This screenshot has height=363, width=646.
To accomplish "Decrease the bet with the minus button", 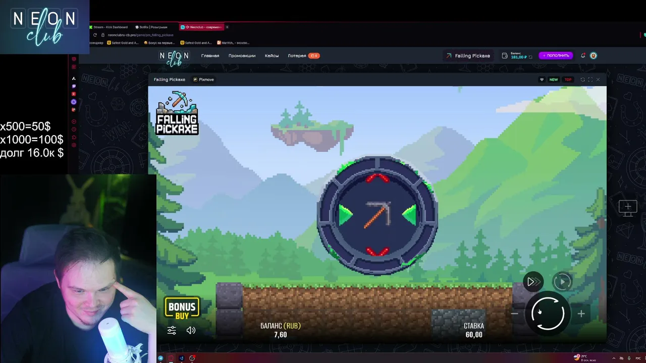I will 514,314.
